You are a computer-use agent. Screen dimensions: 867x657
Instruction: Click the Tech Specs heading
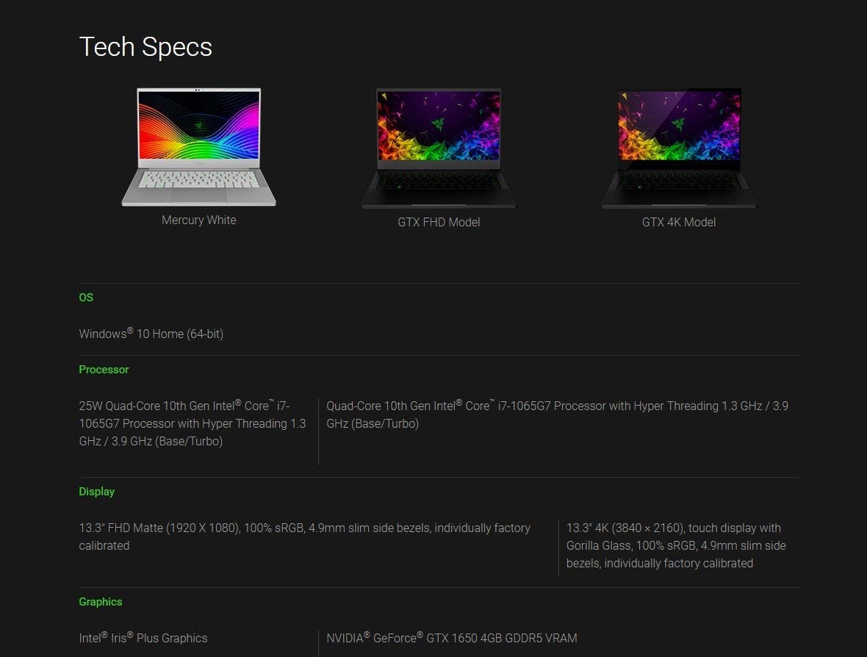click(145, 46)
